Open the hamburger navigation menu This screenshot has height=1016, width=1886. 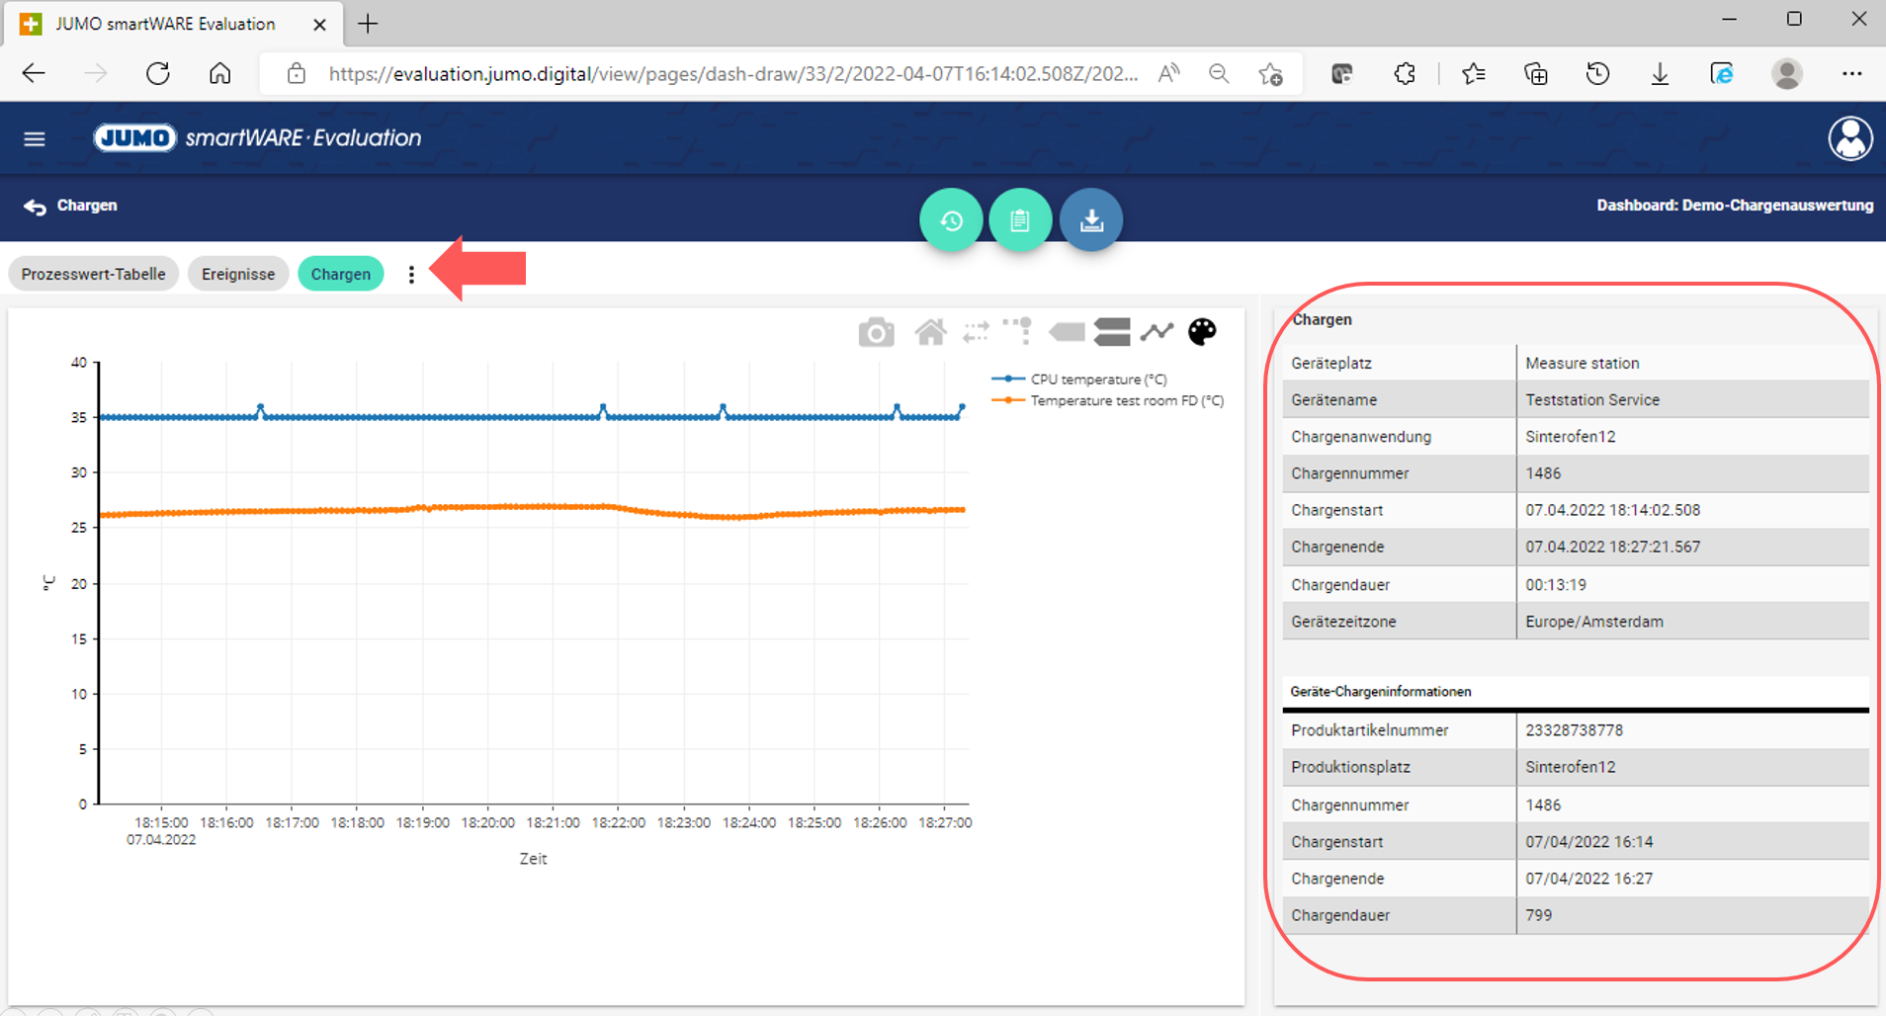tap(35, 139)
